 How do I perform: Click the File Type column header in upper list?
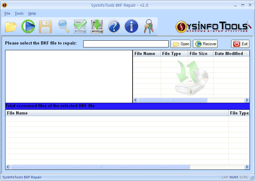click(174, 53)
